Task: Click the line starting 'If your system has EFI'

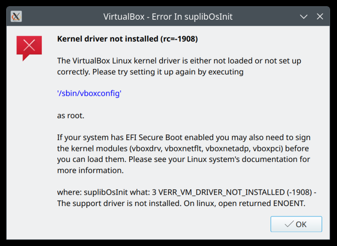Action: pos(184,138)
